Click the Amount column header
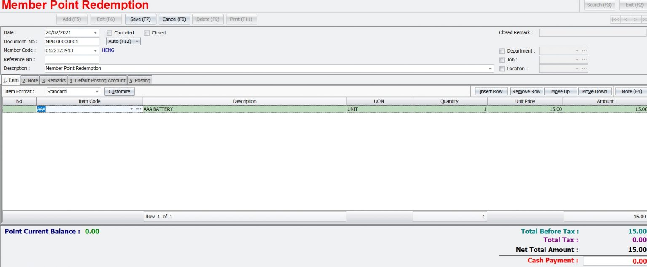 (x=605, y=101)
